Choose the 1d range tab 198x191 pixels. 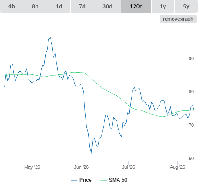59,6
